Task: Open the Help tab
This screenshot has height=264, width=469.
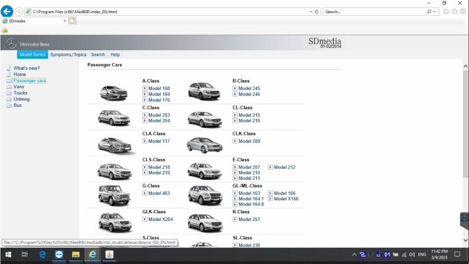Action: [x=115, y=54]
